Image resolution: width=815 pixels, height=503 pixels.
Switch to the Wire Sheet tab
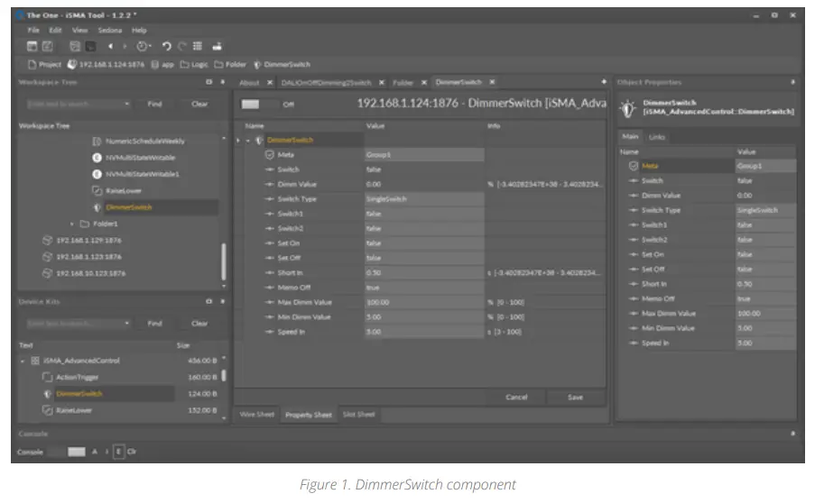256,415
